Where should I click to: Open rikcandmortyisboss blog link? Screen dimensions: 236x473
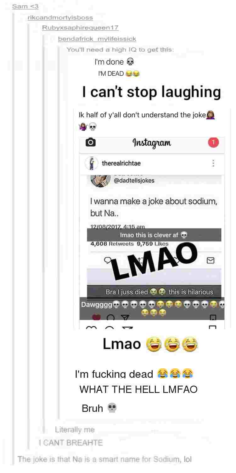pos(60,18)
